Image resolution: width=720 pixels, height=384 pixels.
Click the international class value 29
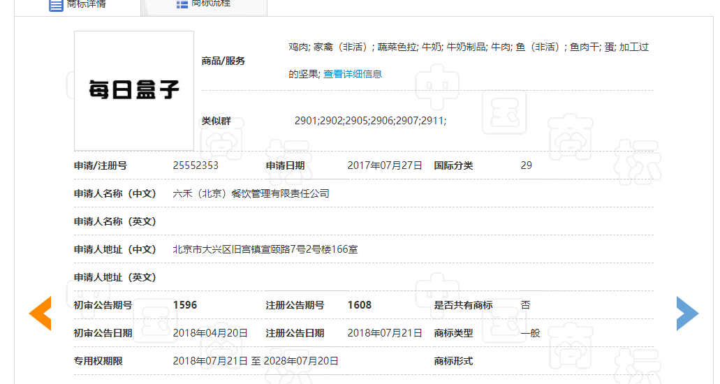(526, 165)
